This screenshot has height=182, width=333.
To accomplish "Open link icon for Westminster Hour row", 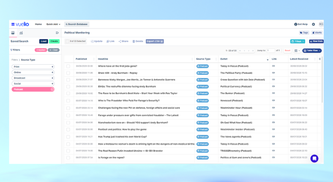I will [273, 108].
